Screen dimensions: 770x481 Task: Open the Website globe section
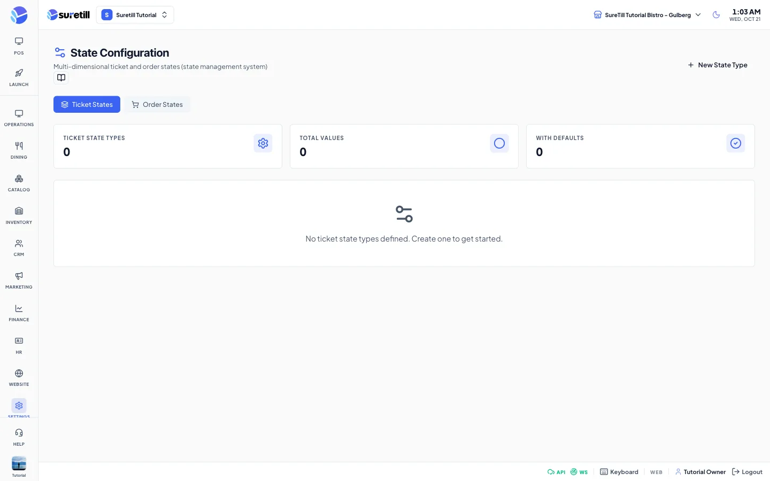coord(19,378)
